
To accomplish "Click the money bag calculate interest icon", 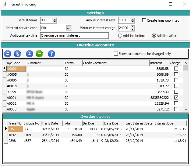I will (18, 54).
